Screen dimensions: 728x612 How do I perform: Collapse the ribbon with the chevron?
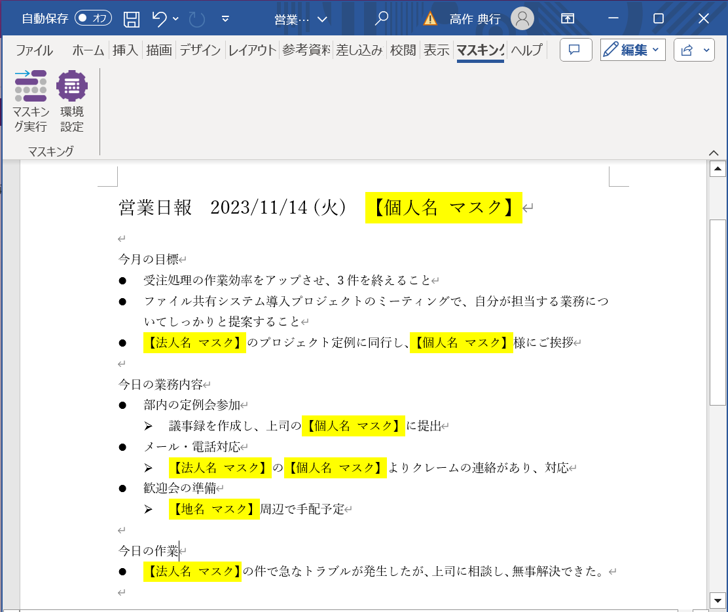pos(714,153)
